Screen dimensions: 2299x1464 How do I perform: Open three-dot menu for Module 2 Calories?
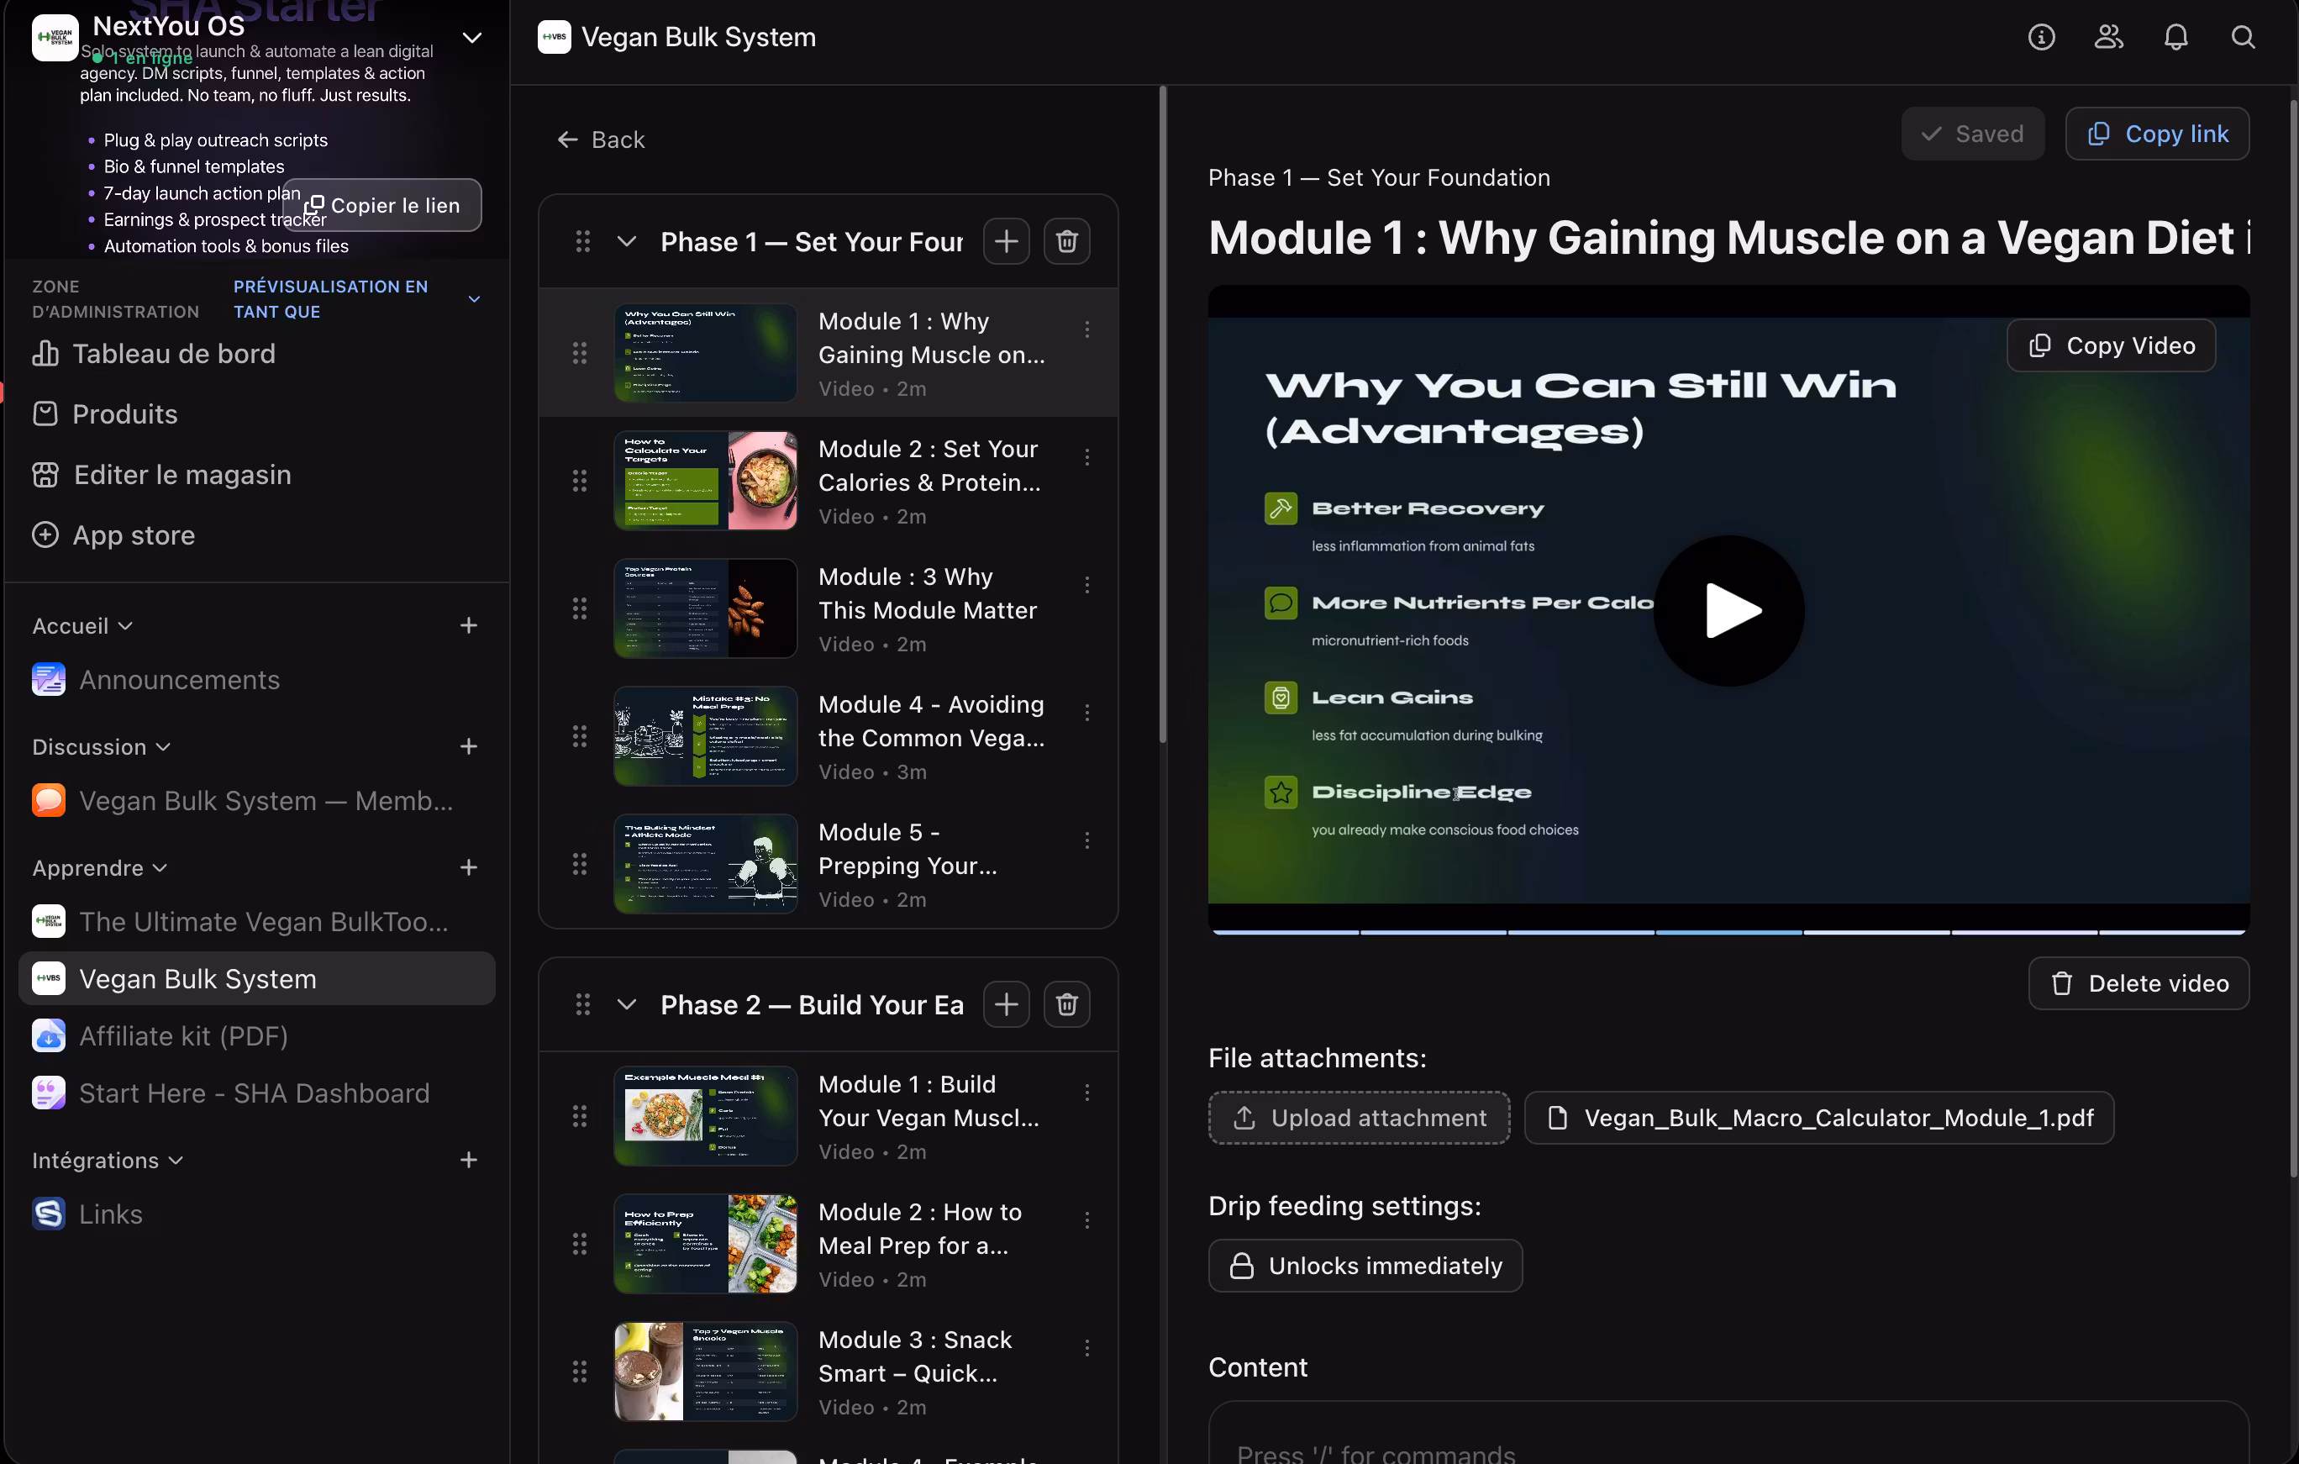(1086, 457)
